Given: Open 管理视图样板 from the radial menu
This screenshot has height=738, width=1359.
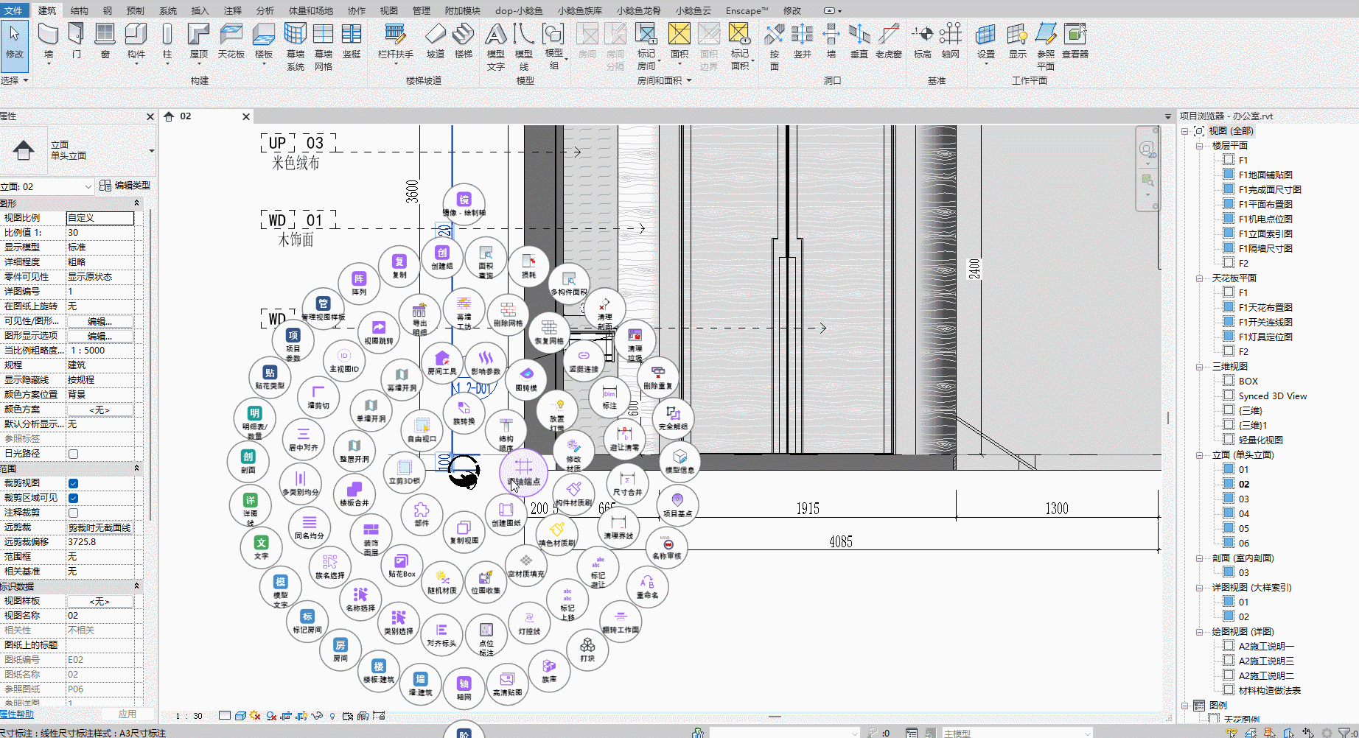Looking at the screenshot, I should click(x=323, y=308).
